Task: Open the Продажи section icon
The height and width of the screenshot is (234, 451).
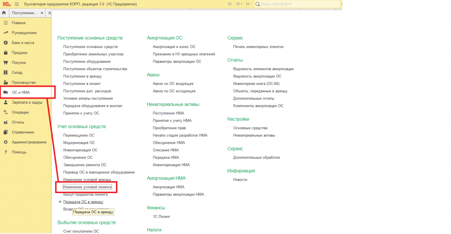Action: pyautogui.click(x=5, y=52)
